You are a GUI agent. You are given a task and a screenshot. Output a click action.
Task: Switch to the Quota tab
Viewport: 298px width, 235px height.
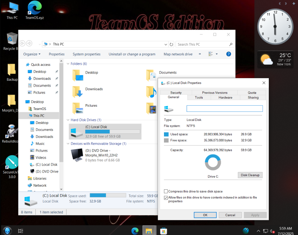pos(252,92)
